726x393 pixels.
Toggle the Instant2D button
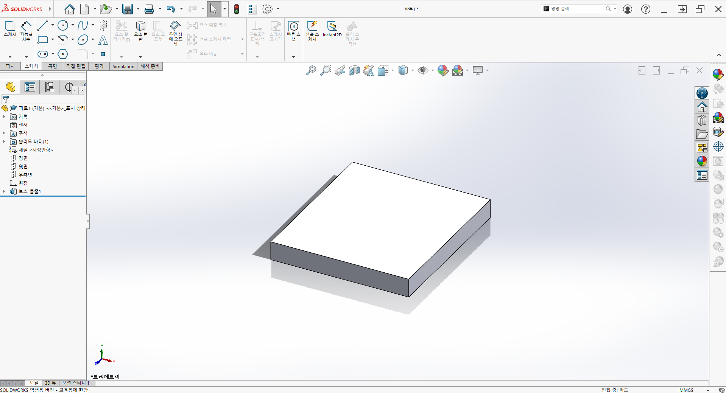[332, 30]
